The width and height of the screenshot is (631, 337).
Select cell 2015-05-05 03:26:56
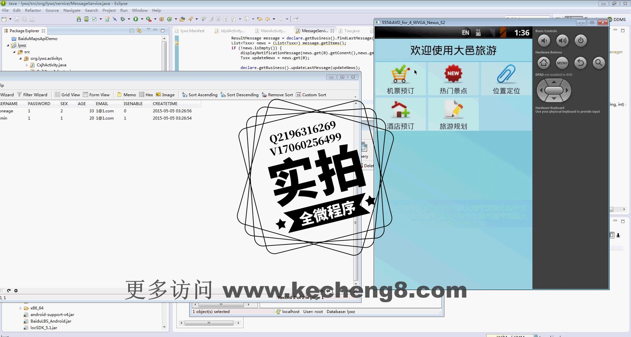pos(172,111)
